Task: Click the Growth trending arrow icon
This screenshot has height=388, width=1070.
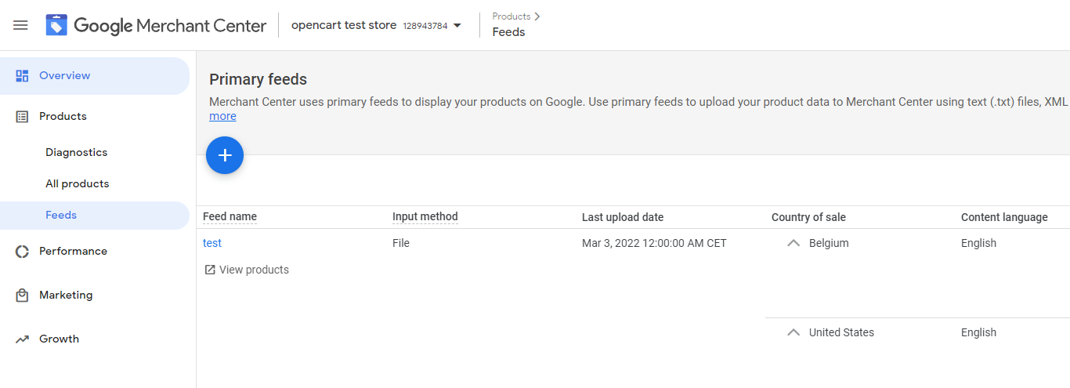Action: [x=22, y=339]
